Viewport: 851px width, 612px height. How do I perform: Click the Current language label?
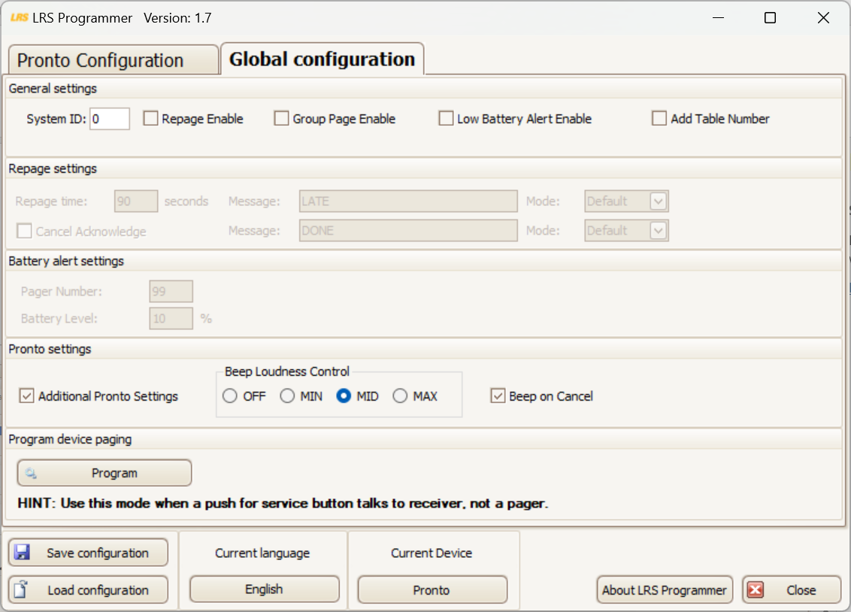click(x=262, y=553)
